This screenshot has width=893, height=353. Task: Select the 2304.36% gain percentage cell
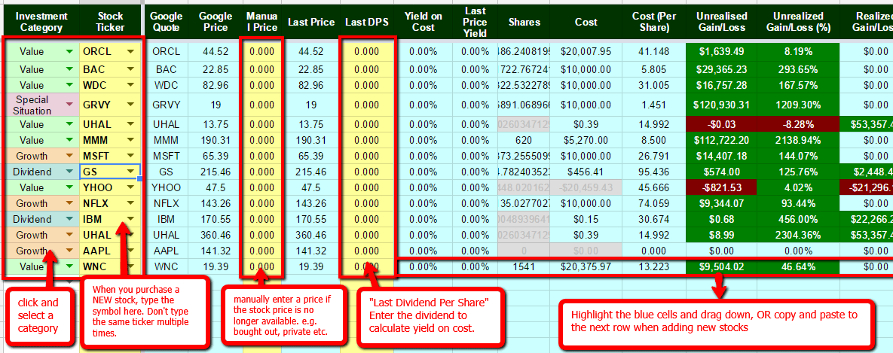coord(798,235)
